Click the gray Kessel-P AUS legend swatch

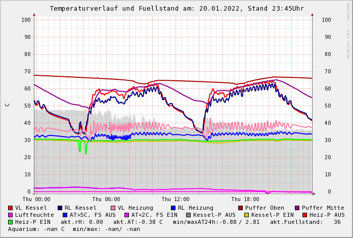point(188,215)
